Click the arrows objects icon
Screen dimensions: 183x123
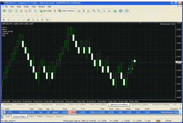point(47,20)
